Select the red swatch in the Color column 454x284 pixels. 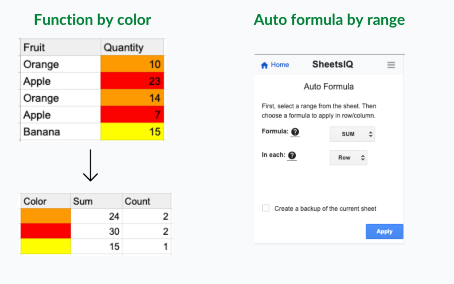46,231
